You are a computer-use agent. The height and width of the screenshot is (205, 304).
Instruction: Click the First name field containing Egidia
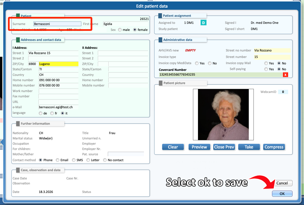coord(126,24)
